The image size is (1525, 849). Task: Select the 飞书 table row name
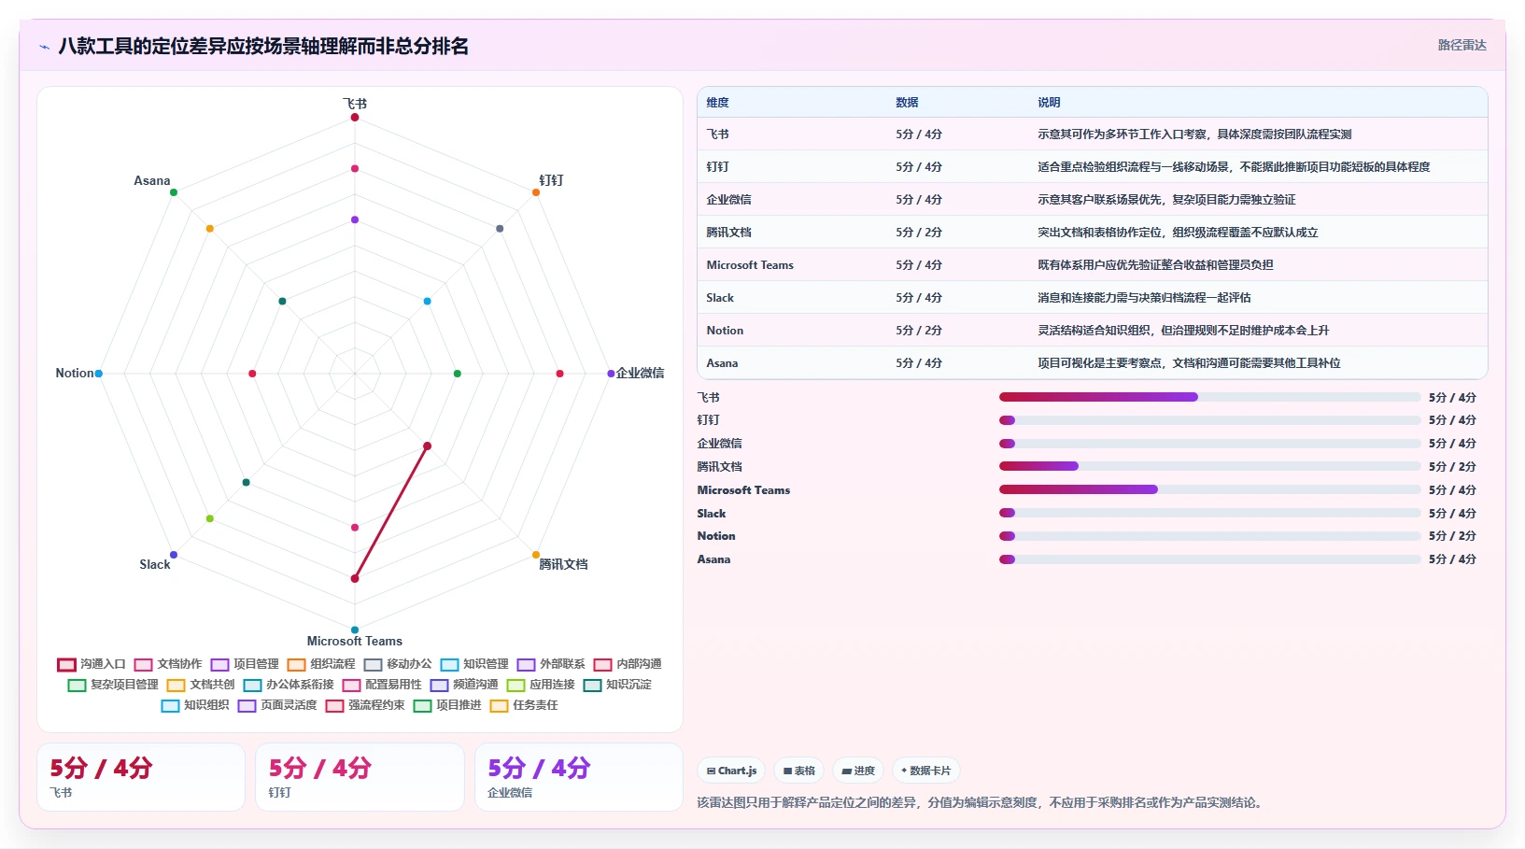coord(717,134)
